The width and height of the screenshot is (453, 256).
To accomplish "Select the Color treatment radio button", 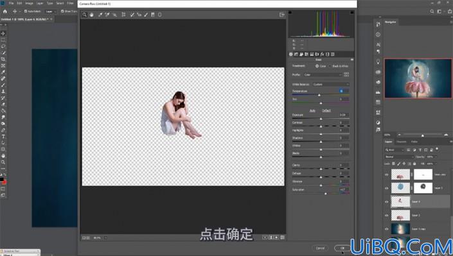I will 317,66.
